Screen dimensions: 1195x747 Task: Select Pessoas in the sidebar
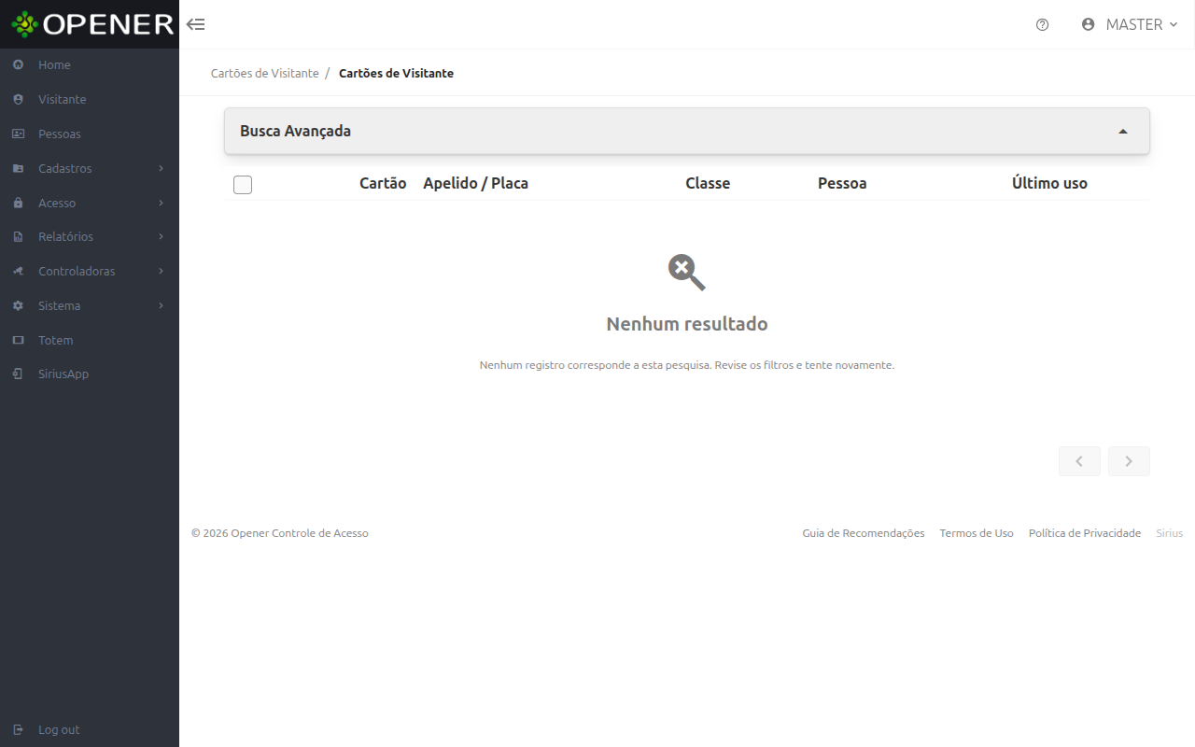(60, 134)
